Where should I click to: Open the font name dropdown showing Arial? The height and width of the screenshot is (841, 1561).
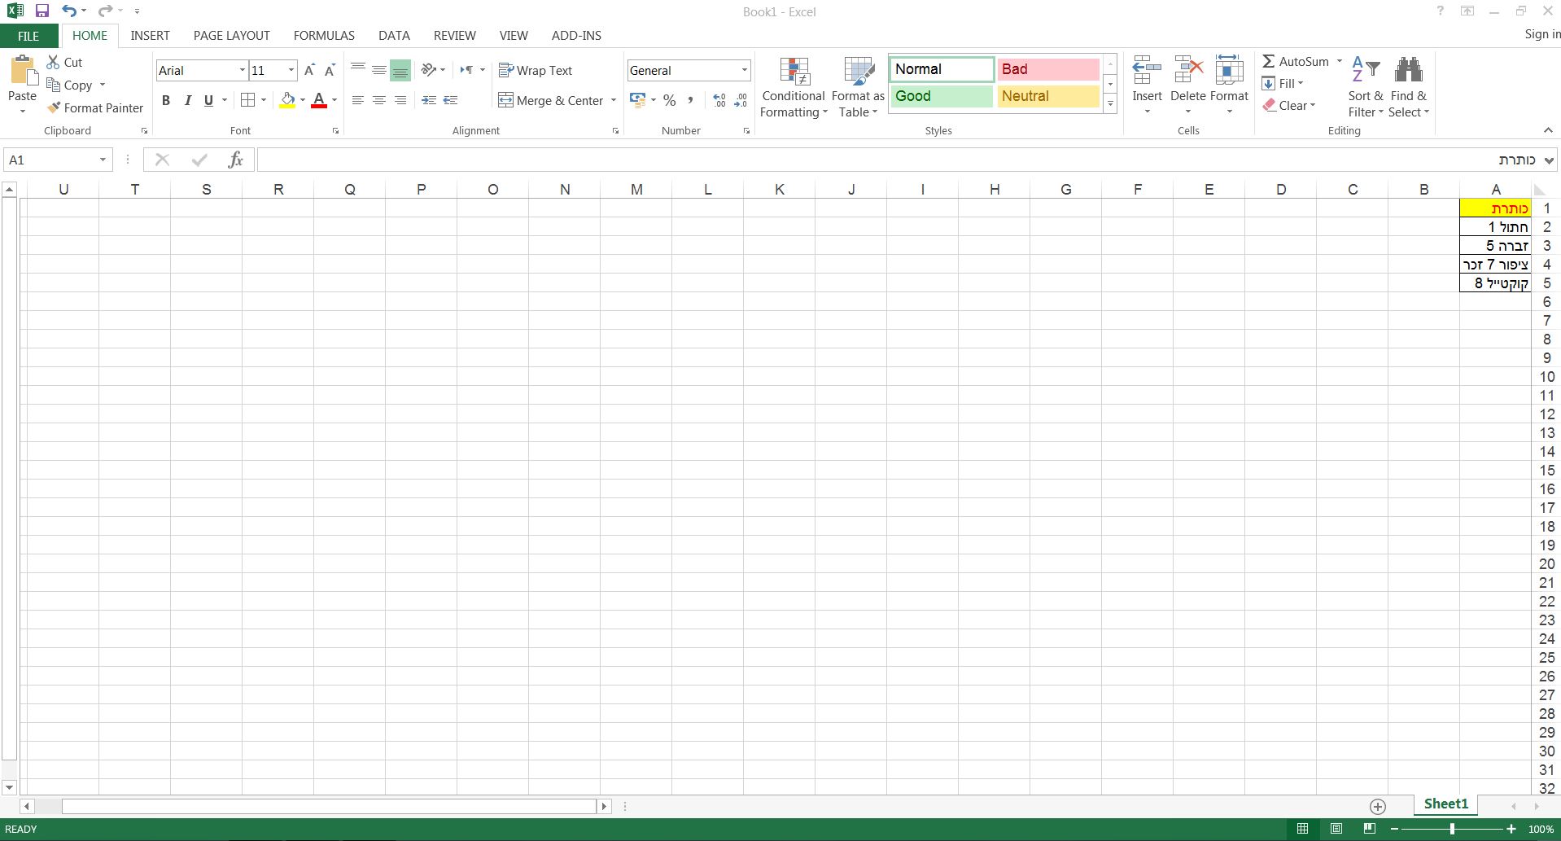[242, 70]
